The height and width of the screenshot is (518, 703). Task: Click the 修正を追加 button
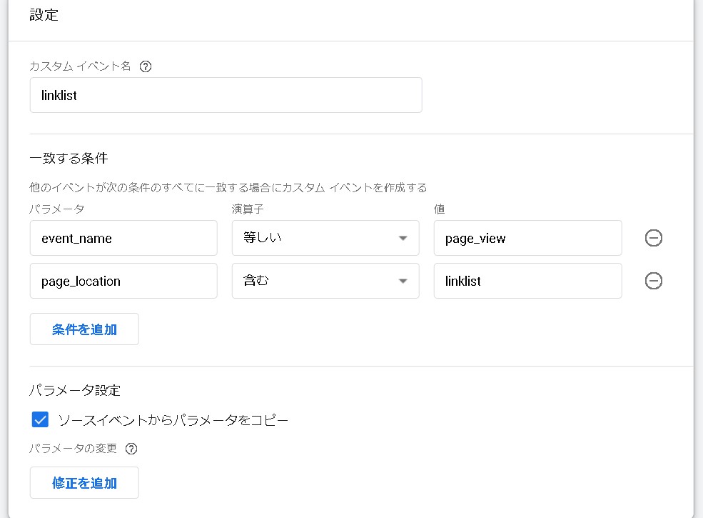tap(84, 482)
